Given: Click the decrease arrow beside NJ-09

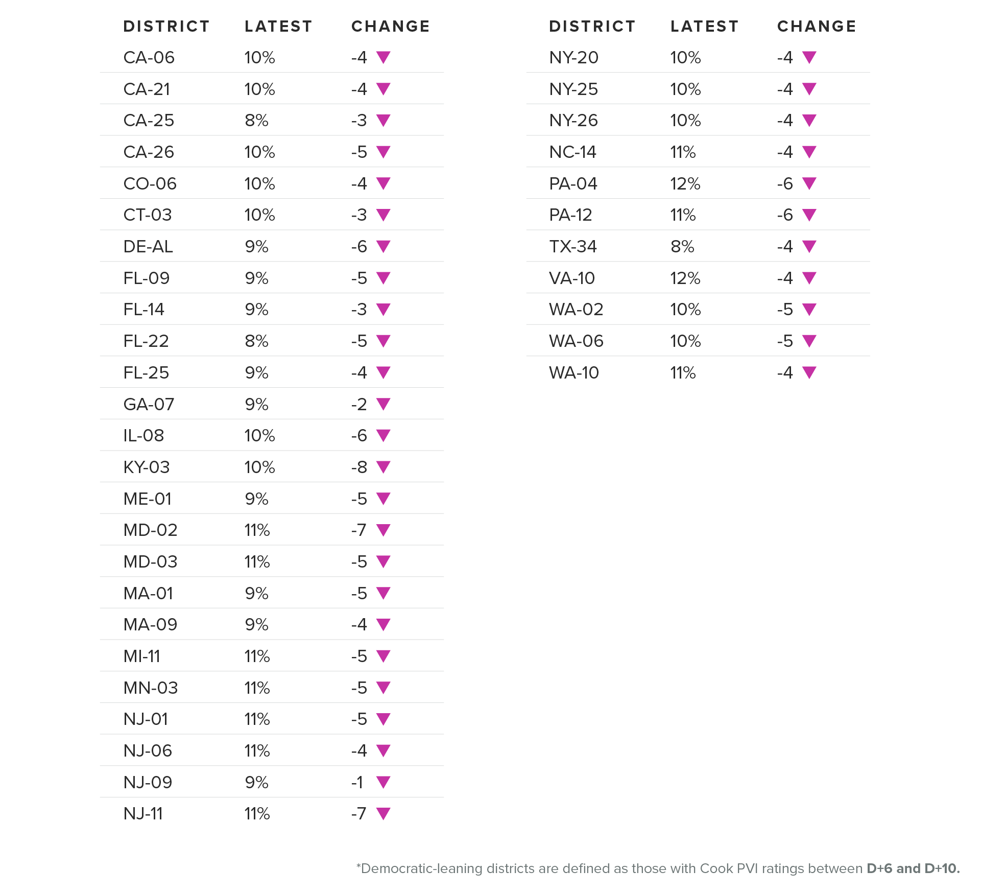Looking at the screenshot, I should [383, 782].
